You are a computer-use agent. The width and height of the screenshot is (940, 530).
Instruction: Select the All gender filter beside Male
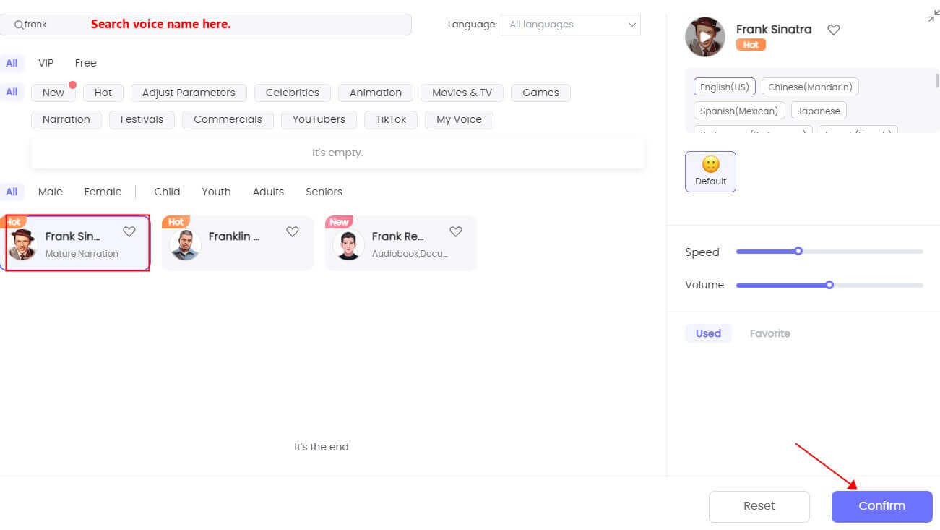12,192
